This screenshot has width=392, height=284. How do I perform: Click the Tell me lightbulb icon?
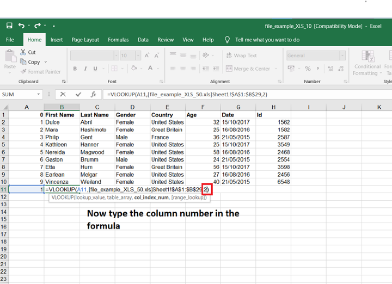(x=228, y=40)
